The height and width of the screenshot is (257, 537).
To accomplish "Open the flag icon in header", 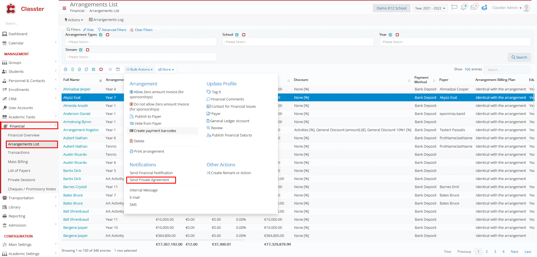I will click(454, 8).
